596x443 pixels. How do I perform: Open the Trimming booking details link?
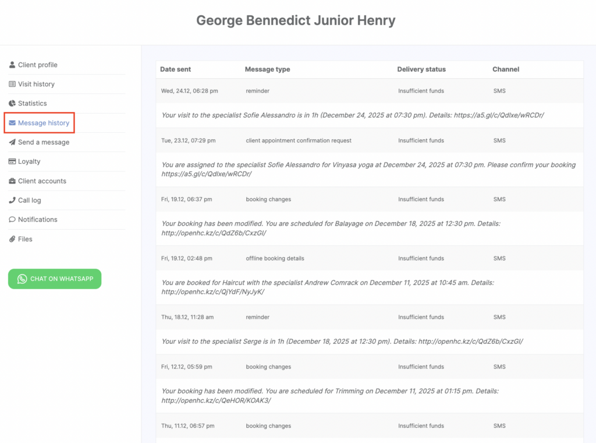point(216,400)
